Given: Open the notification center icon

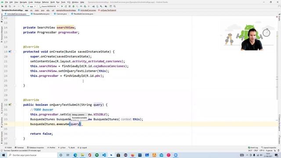Looking at the screenshot, I should click(277, 155).
